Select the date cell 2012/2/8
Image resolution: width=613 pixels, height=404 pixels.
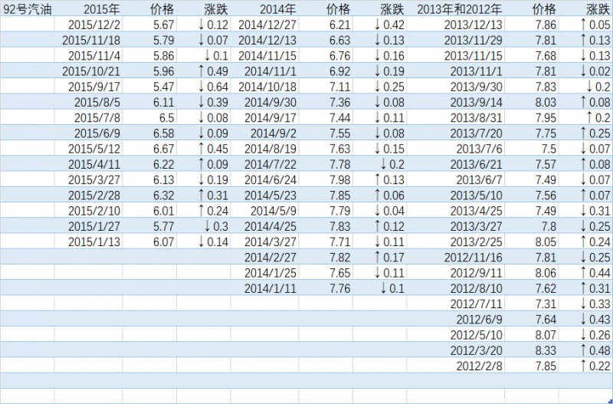(x=480, y=366)
